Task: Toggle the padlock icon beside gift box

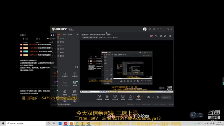Action: coord(156,36)
